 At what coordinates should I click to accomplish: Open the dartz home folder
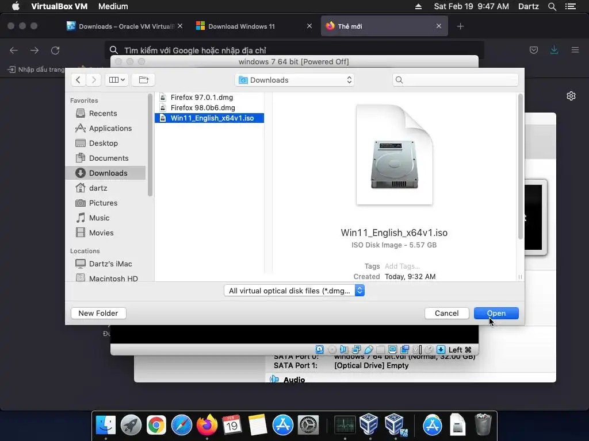point(105,188)
